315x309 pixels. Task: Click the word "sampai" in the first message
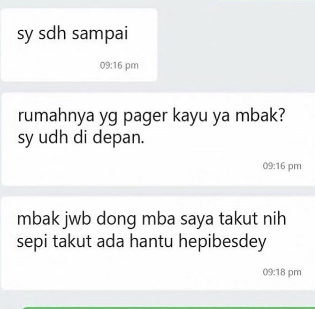[100, 34]
